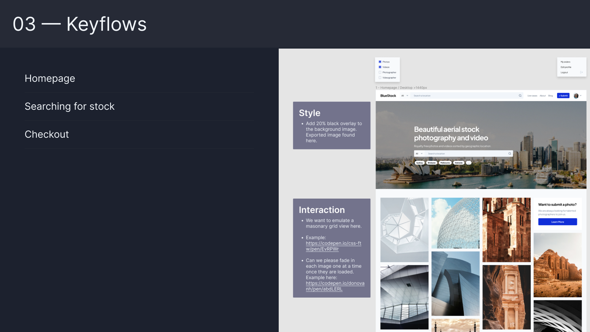Choose My orders from the profile menu

pyautogui.click(x=565, y=62)
